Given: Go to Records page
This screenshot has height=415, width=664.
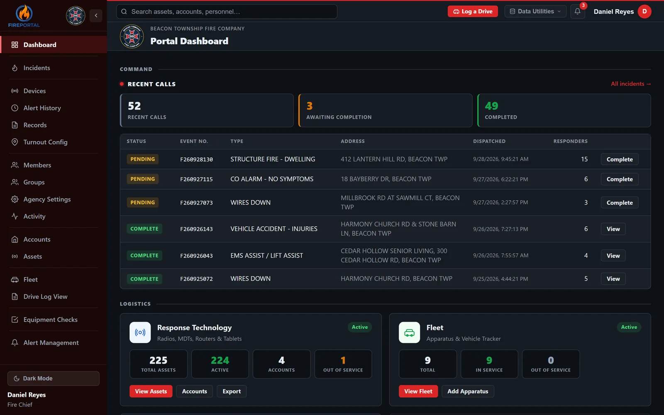Looking at the screenshot, I should click(54, 125).
